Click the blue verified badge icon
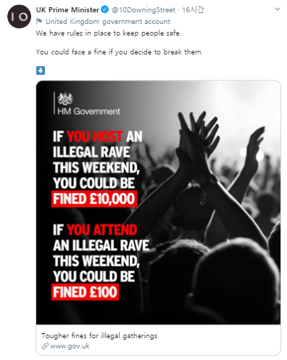Screen dimensions: 287x360 click(105, 9)
